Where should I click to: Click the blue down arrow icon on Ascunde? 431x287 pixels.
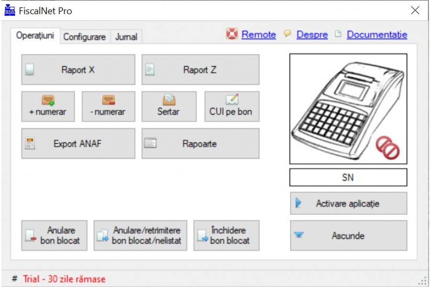click(x=299, y=235)
